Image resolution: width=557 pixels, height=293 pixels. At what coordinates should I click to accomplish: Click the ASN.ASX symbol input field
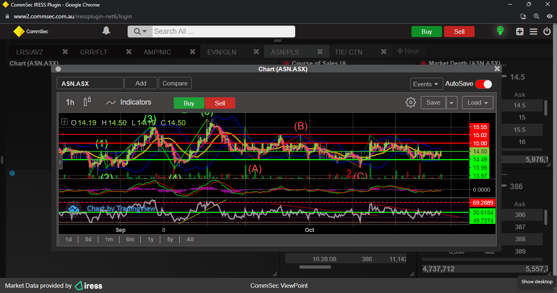90,83
